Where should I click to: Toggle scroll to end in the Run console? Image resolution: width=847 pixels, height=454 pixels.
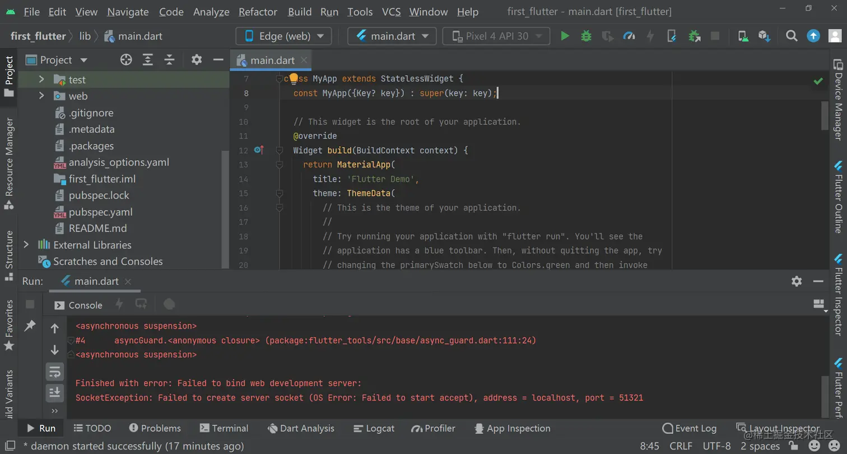click(54, 392)
